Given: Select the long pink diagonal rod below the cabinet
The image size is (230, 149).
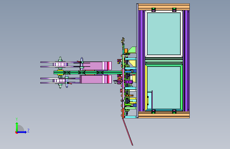Looking at the screenshot, I should click(127, 132).
